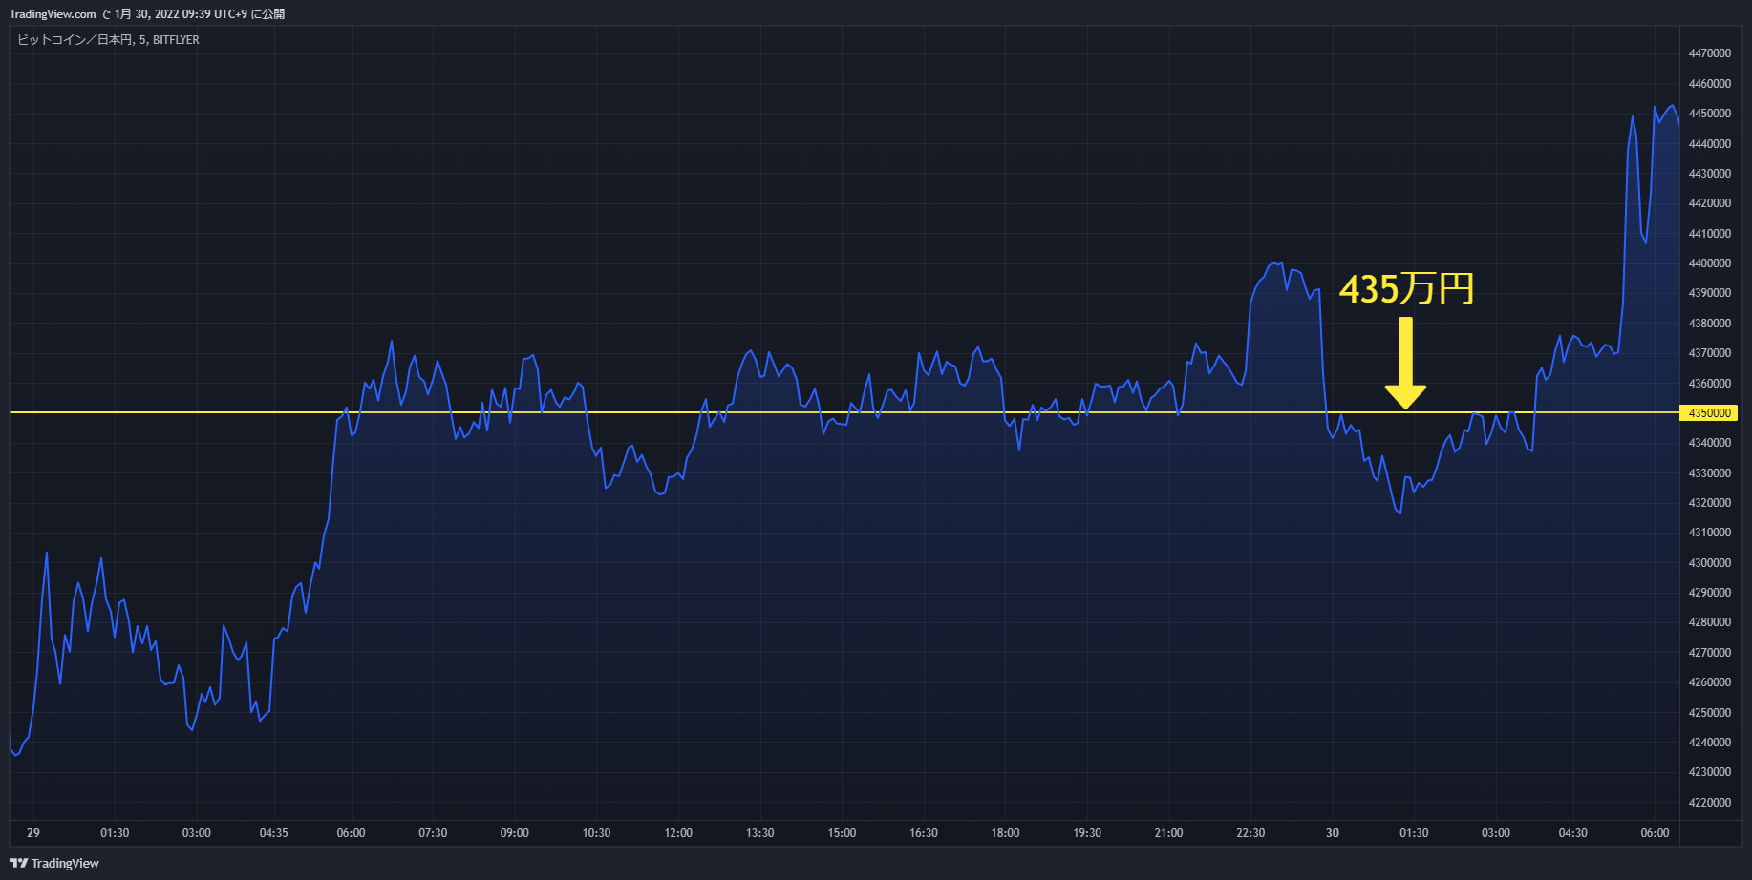Click the 4470000 price axis label
The height and width of the screenshot is (880, 1752).
click(1709, 53)
